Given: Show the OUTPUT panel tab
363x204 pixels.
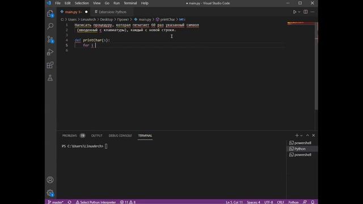Looking at the screenshot, I should [97, 135].
